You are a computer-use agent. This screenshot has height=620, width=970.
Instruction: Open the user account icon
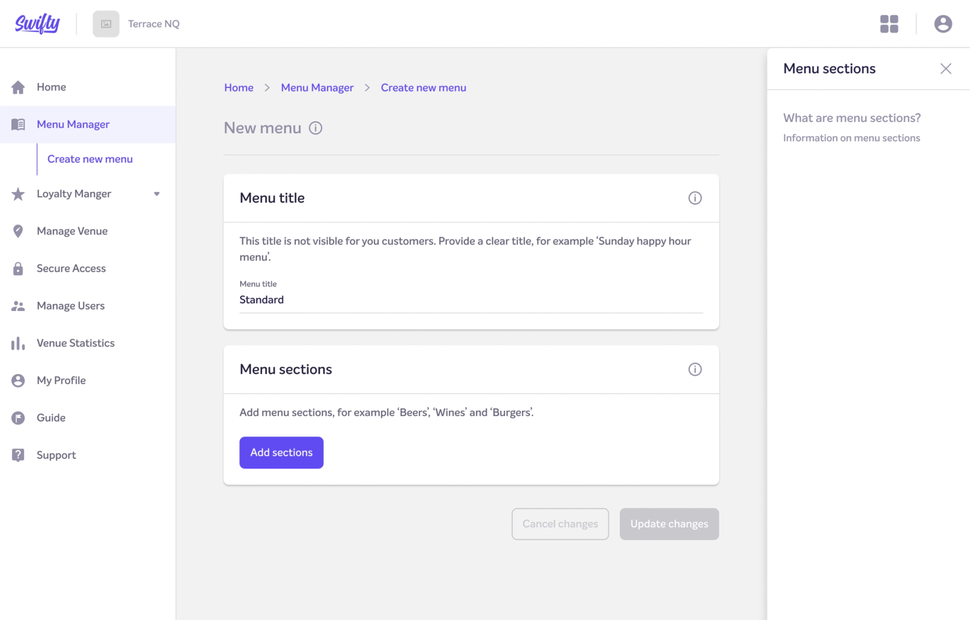(x=943, y=24)
